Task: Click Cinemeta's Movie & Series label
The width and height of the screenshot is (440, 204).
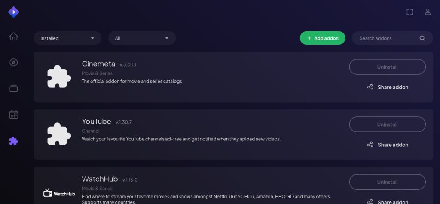Action: tap(97, 73)
